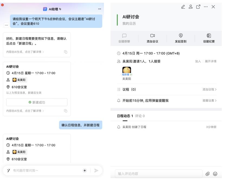Click the attendees icon beside 吴昊阳邀请1人
The width and height of the screenshot is (225, 180).
[119, 61]
